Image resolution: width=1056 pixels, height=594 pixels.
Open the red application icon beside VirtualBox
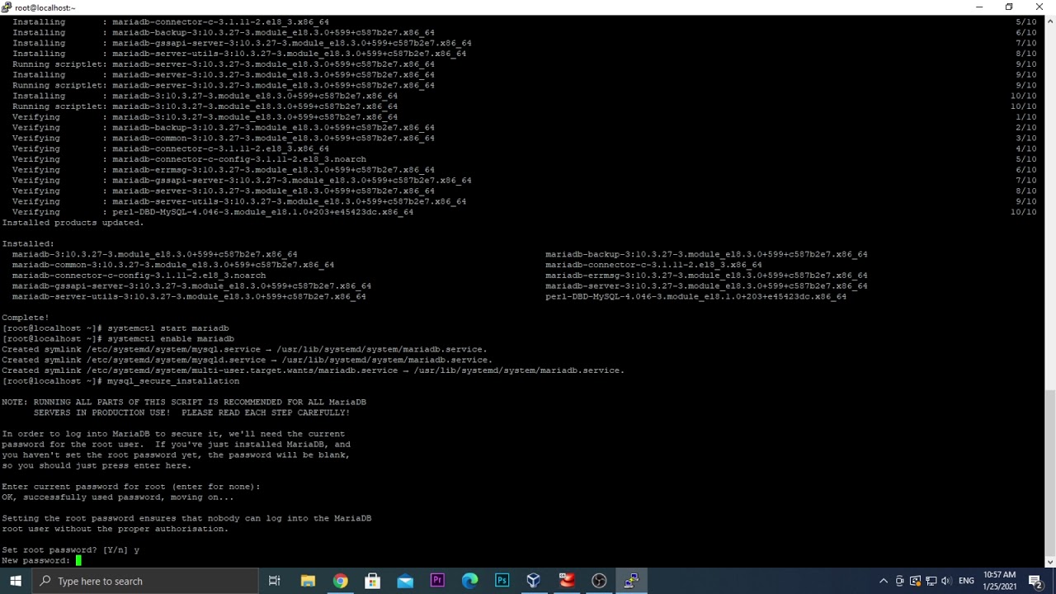click(x=567, y=581)
